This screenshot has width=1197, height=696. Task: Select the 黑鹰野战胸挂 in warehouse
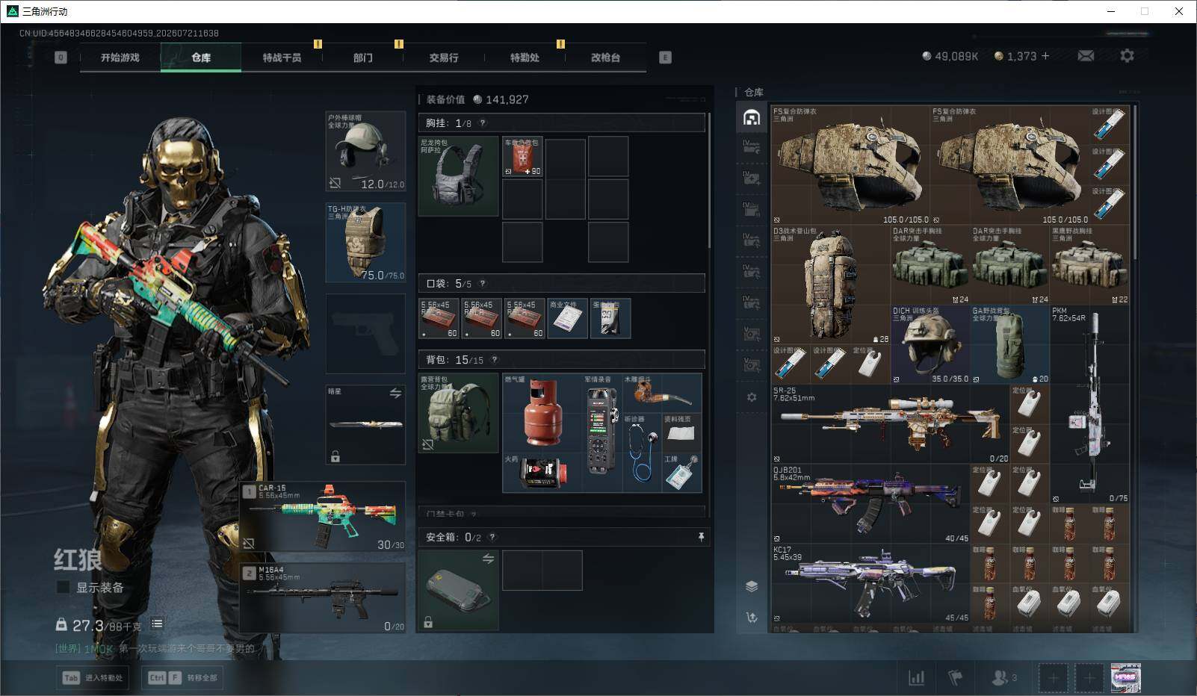tap(1089, 265)
